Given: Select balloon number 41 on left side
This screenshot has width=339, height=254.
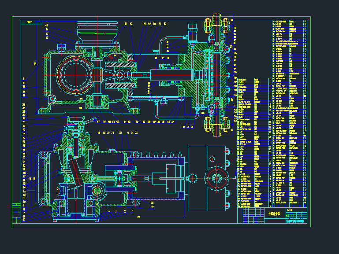Looking at the screenshot, I should coord(24,79).
